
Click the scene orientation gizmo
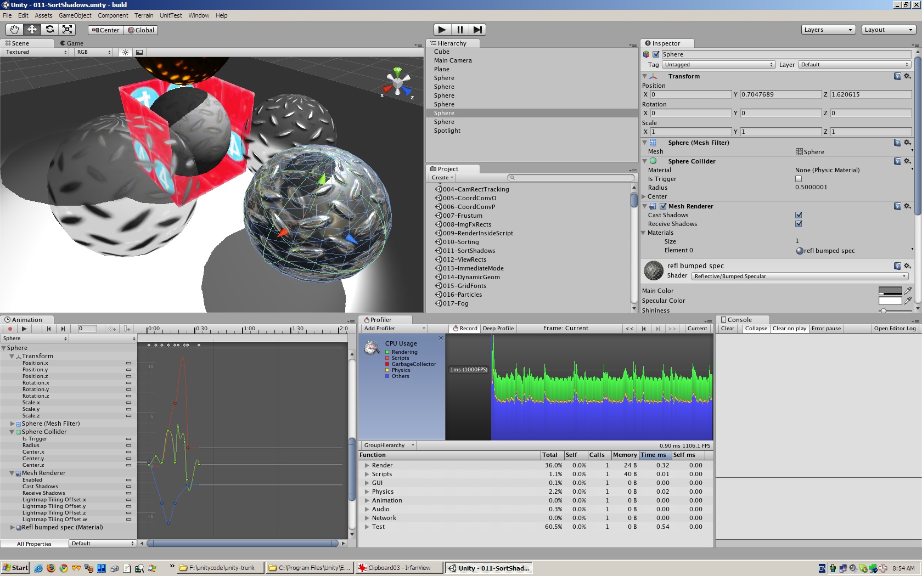point(397,83)
